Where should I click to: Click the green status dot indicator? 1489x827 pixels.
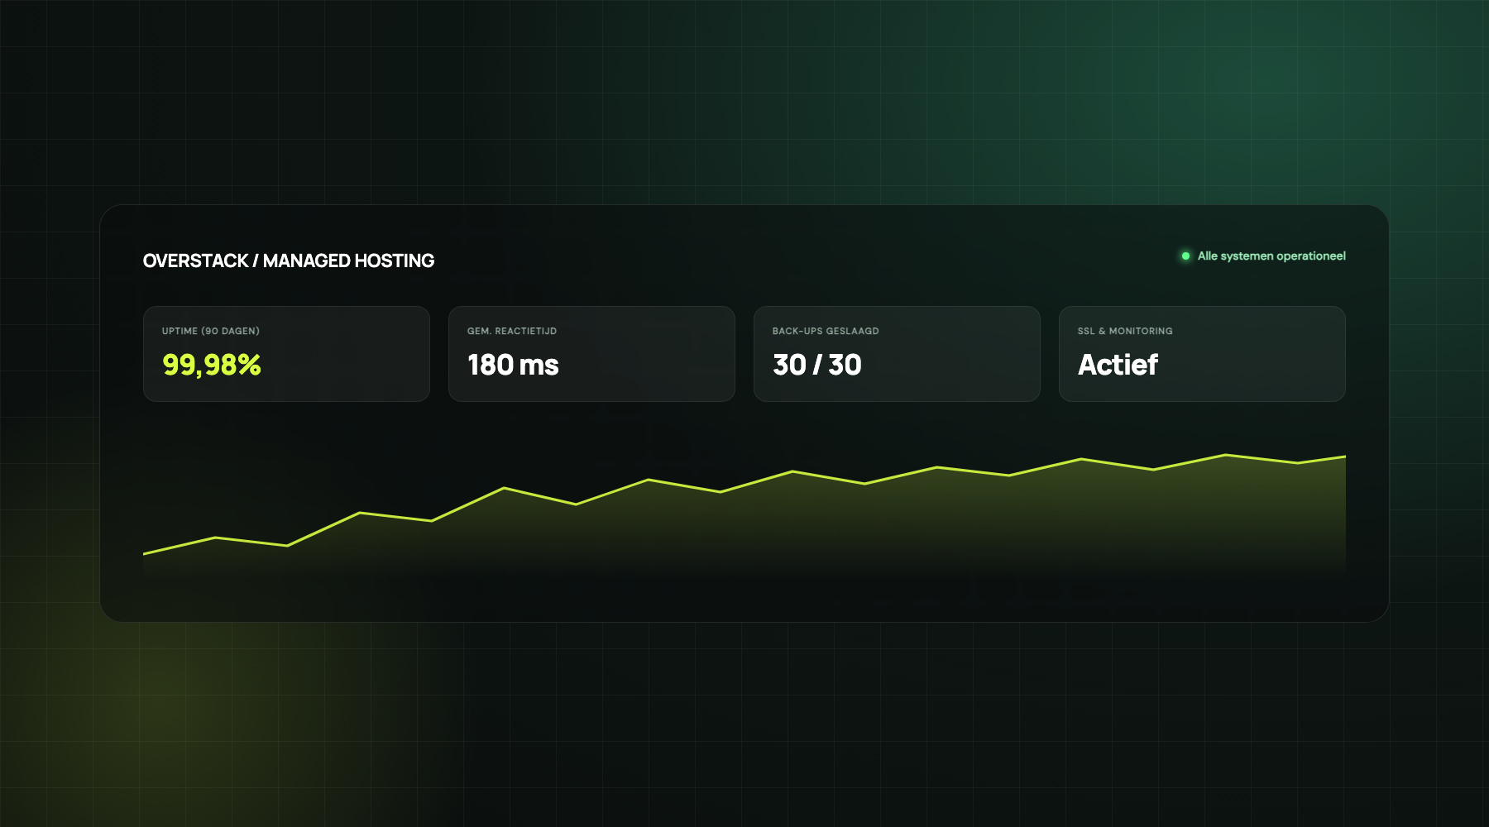(1185, 256)
